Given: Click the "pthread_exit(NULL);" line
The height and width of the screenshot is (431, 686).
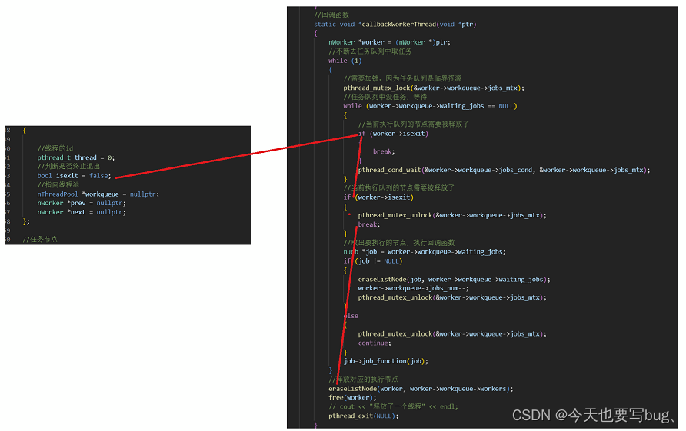Looking at the screenshot, I should coord(364,416).
